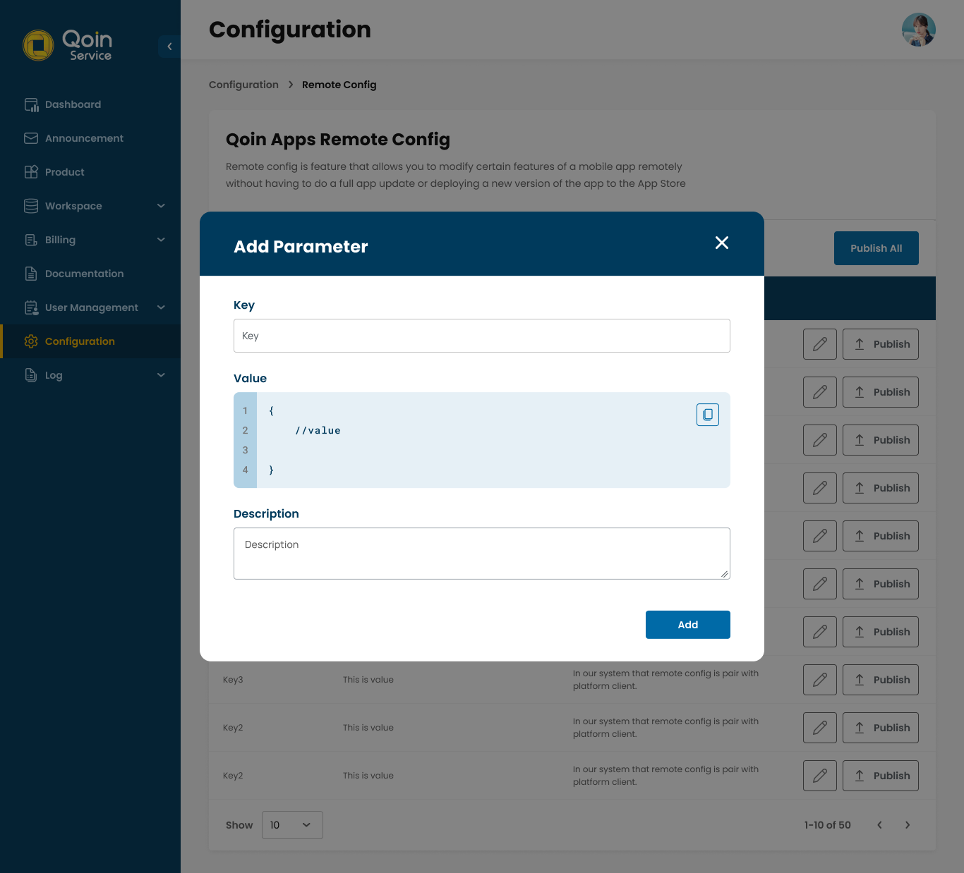Screen dimensions: 964x873
Task: Open the Show rows dropdown
Action: (292, 824)
